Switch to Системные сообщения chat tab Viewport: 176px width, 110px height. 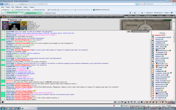point(140,32)
